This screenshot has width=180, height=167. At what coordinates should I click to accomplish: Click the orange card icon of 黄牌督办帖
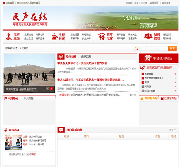coord(142,98)
